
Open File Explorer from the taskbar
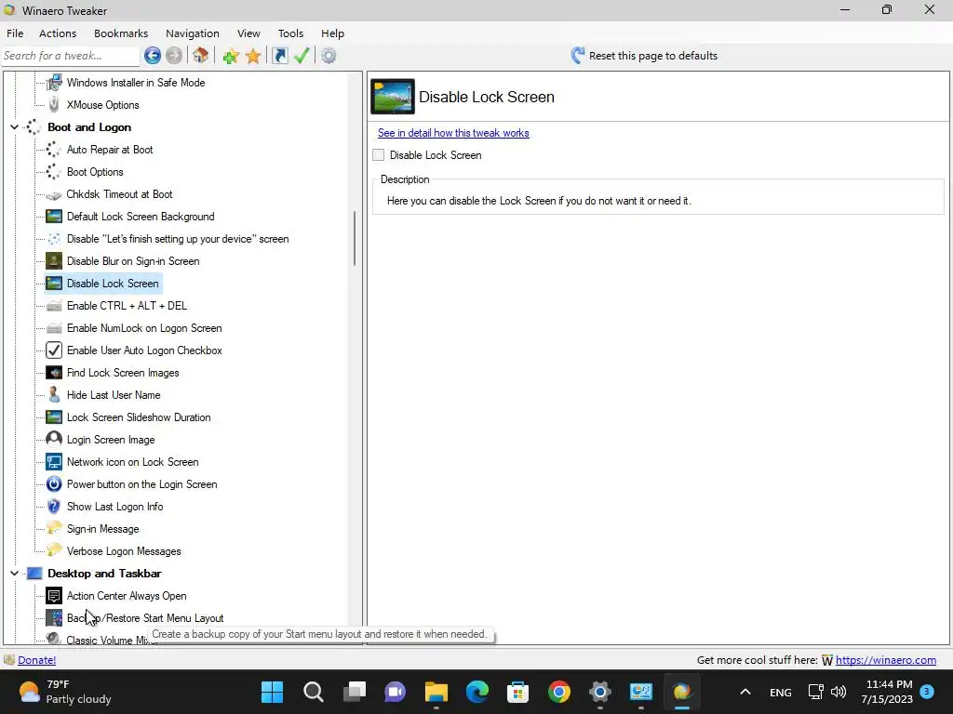coord(436,692)
